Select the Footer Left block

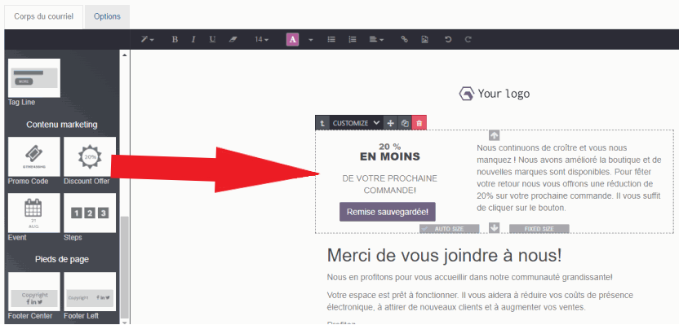click(x=90, y=292)
